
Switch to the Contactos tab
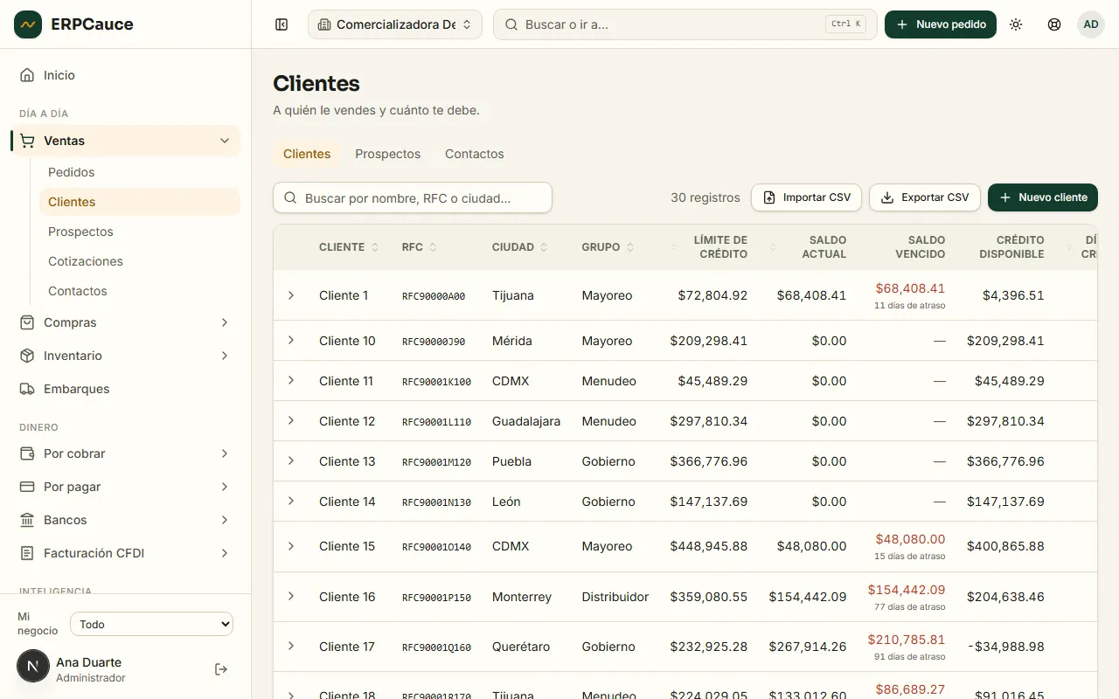pyautogui.click(x=474, y=154)
